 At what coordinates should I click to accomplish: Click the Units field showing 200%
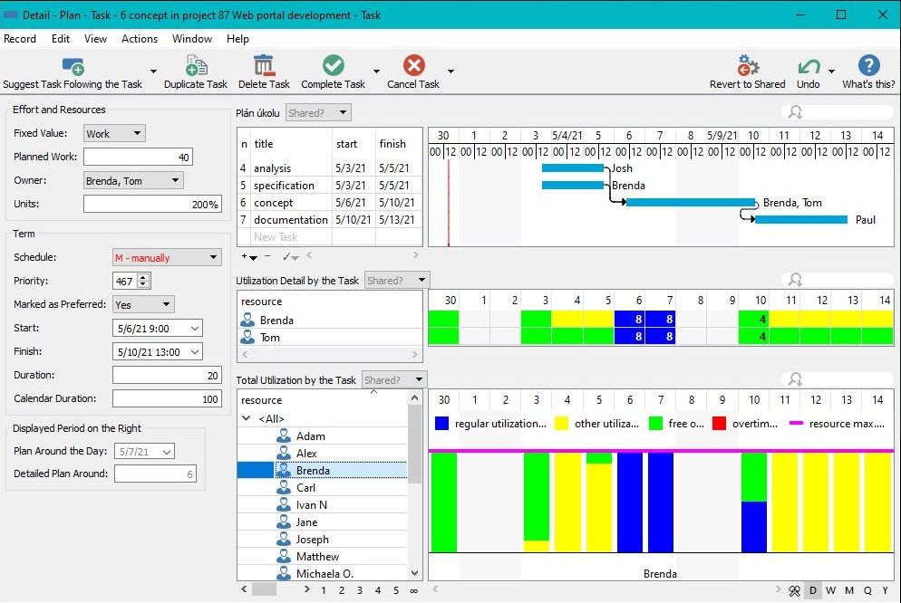click(x=152, y=204)
